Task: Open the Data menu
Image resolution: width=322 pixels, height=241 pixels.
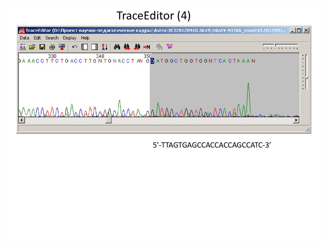Action: tap(25, 38)
